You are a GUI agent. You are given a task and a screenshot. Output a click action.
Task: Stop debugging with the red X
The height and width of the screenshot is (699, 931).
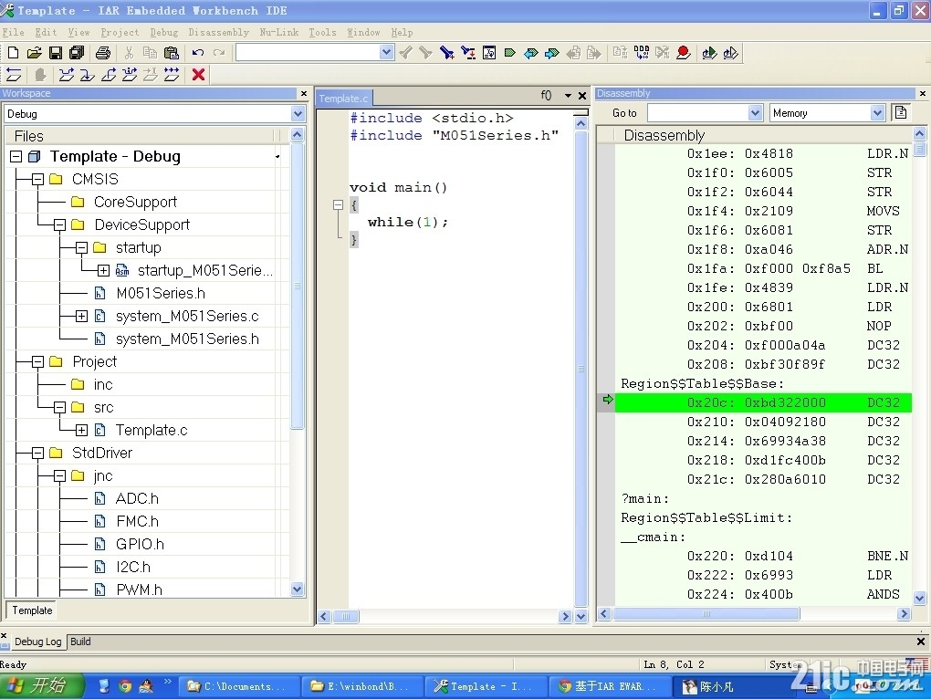pos(198,74)
